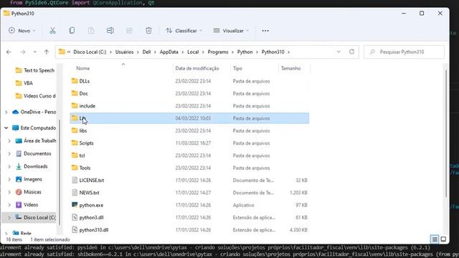The height and width of the screenshot is (258, 459).
Task: Click the Paste clipboard icon
Action: tap(91, 30)
